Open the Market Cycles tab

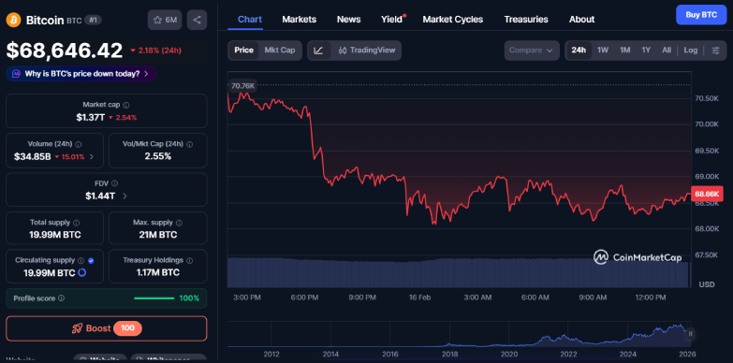coord(453,20)
